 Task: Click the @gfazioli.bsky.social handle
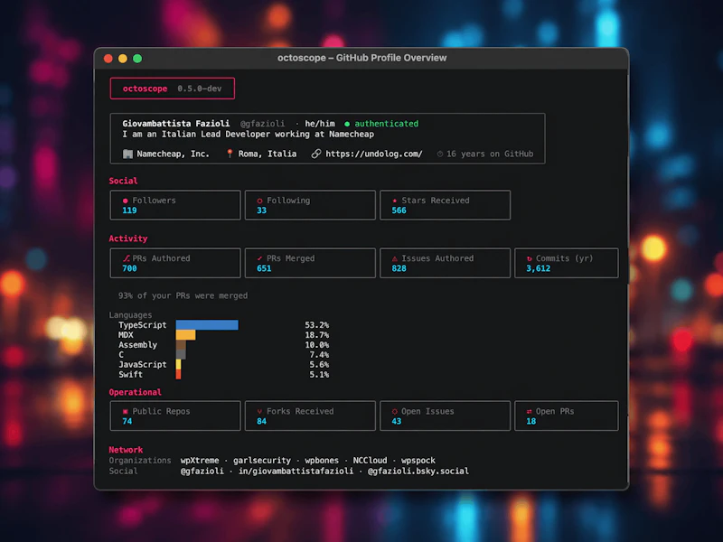pyautogui.click(x=418, y=471)
